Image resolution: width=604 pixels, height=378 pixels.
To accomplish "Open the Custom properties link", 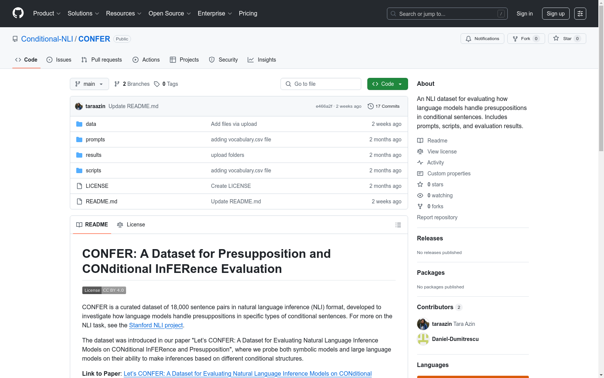I will pos(444,174).
